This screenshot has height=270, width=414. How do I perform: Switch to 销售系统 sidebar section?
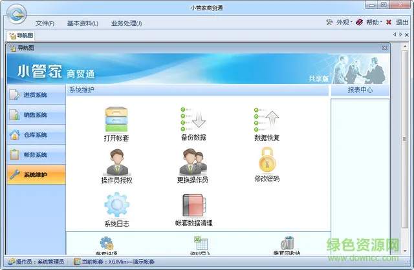36,115
